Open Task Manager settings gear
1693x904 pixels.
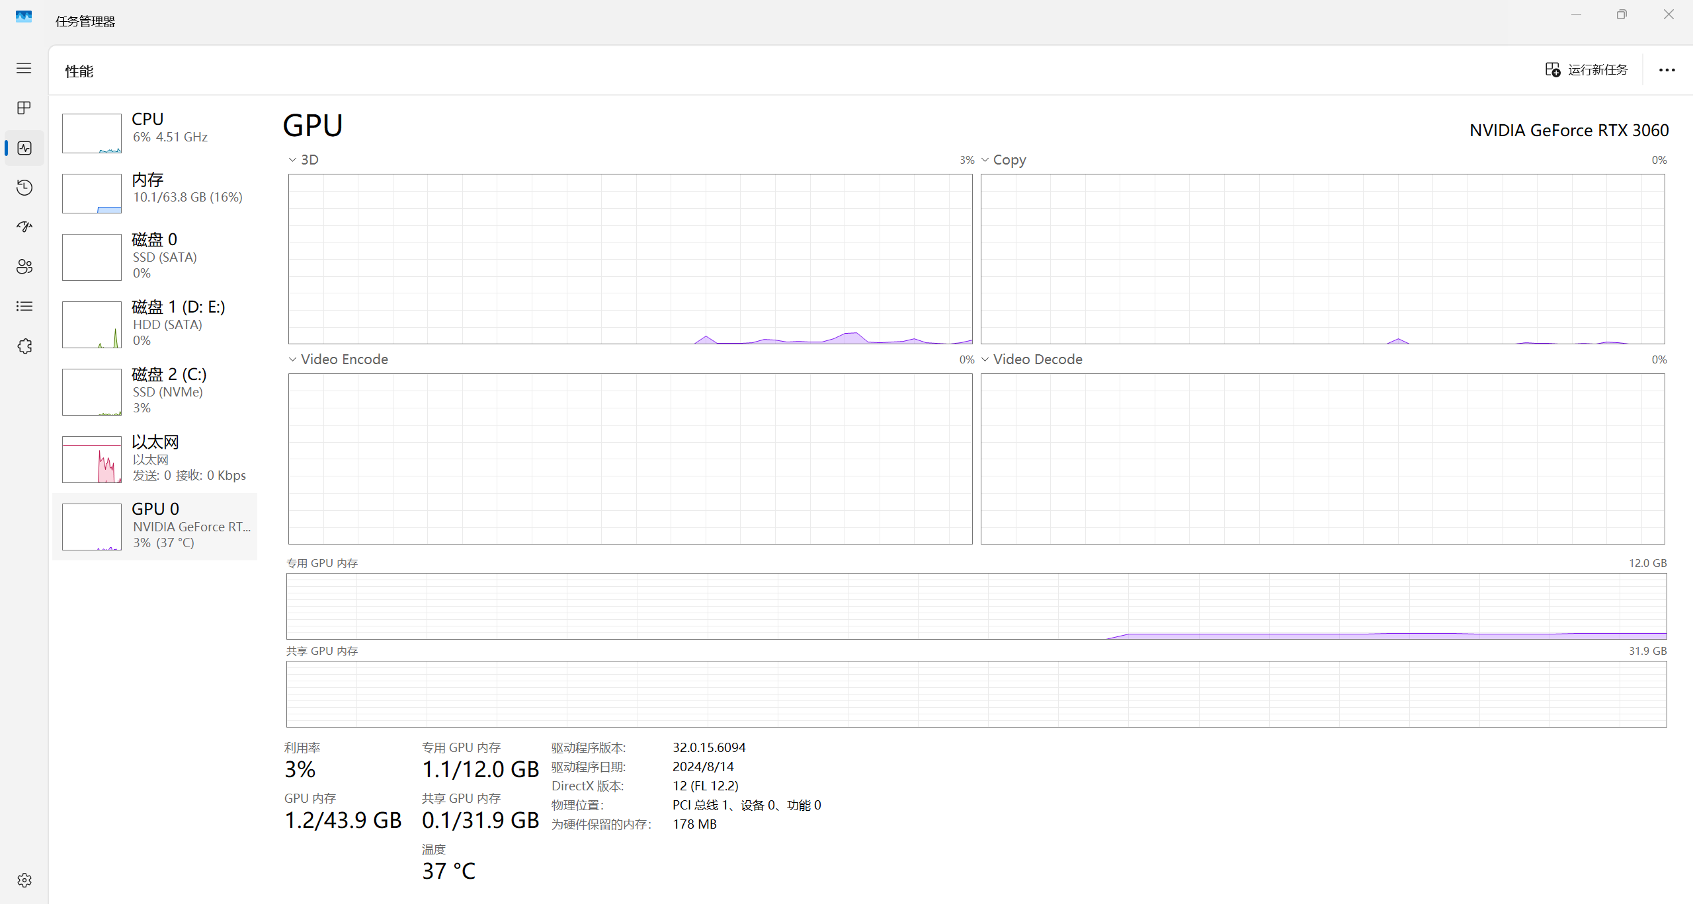coord(24,880)
